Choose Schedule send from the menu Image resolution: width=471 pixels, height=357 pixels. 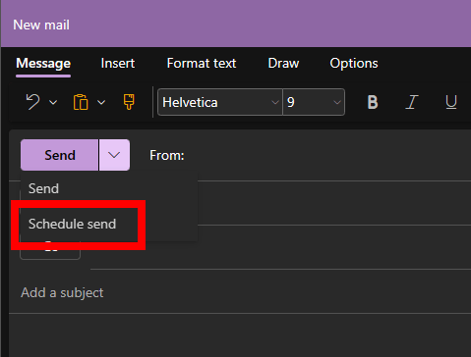coord(72,224)
